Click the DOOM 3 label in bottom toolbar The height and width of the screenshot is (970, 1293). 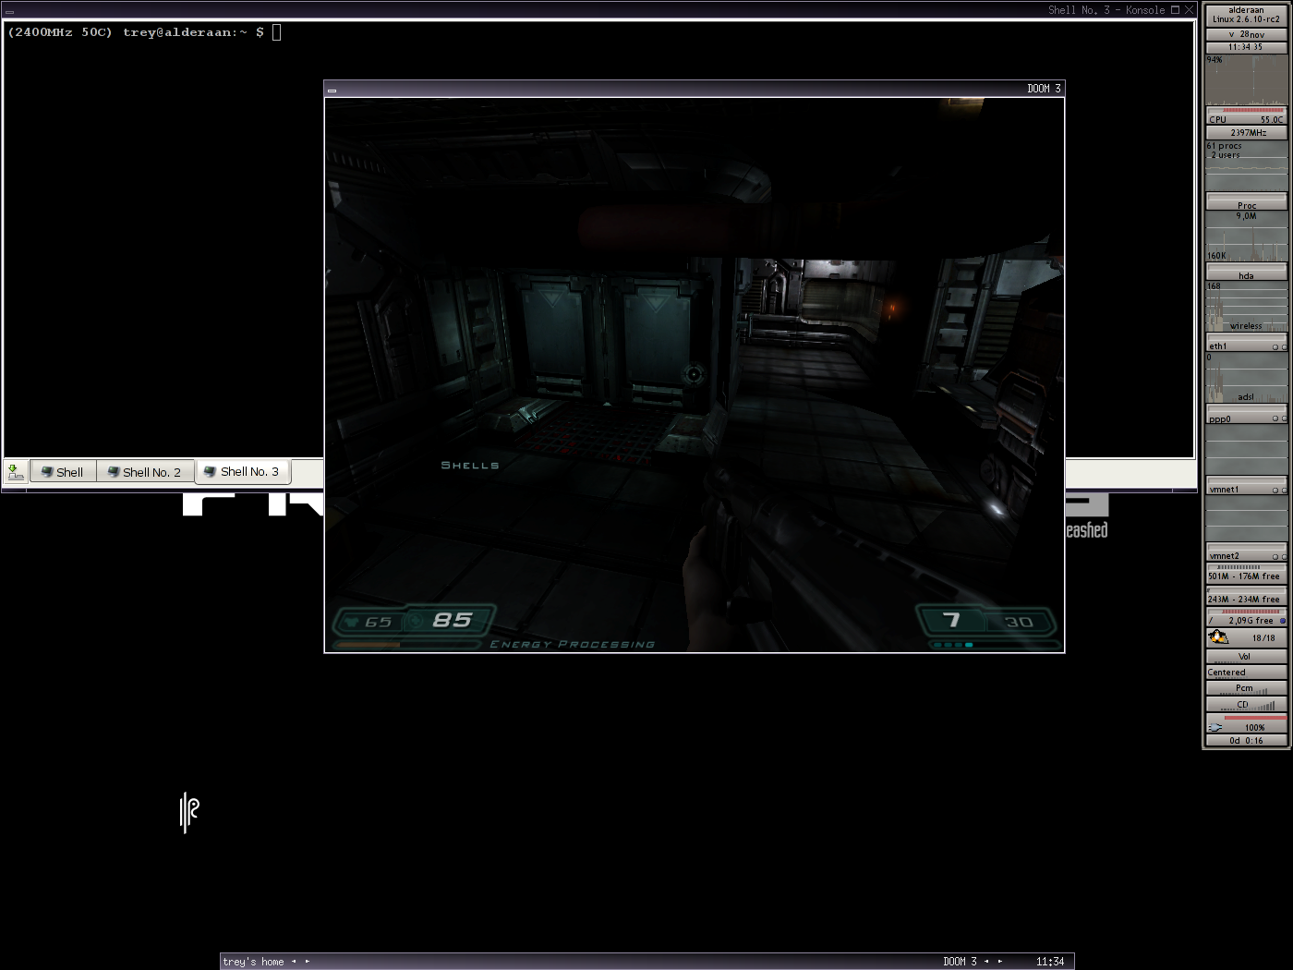point(960,962)
